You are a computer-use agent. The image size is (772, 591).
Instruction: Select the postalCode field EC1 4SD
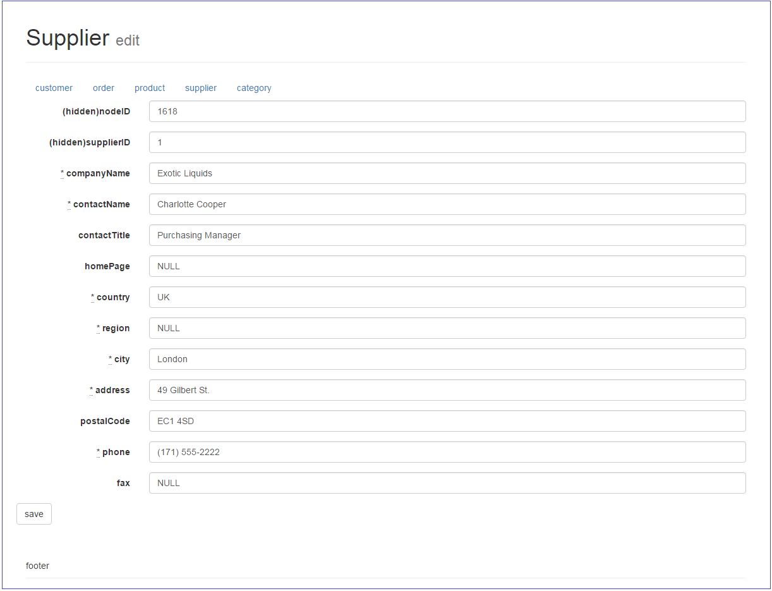coord(447,421)
